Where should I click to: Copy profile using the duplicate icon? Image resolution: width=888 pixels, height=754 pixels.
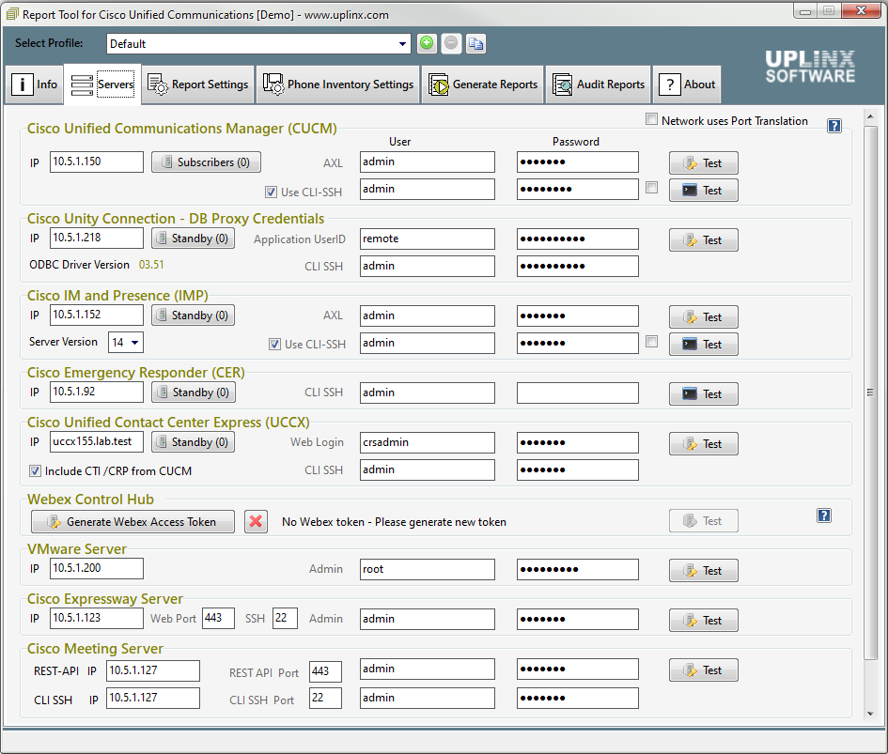(x=475, y=43)
